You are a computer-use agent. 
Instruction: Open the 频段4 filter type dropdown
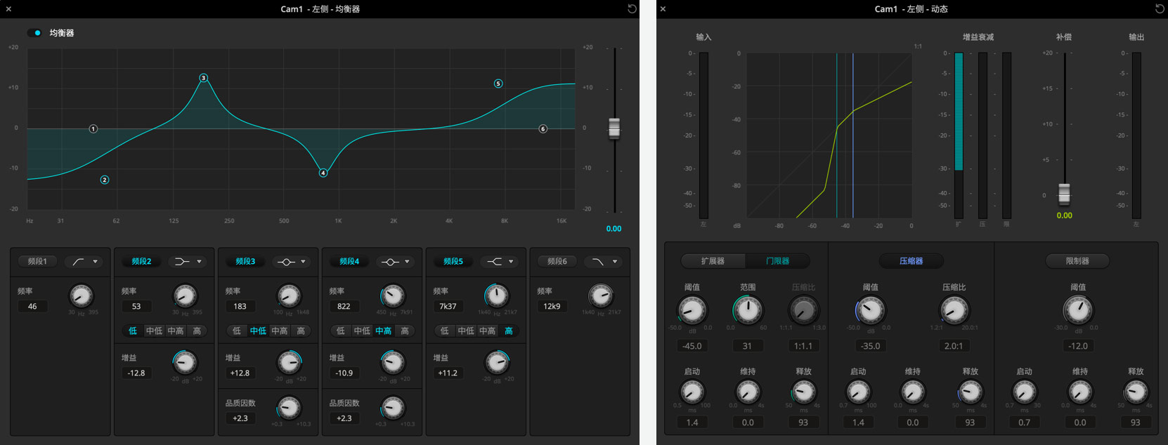click(396, 262)
